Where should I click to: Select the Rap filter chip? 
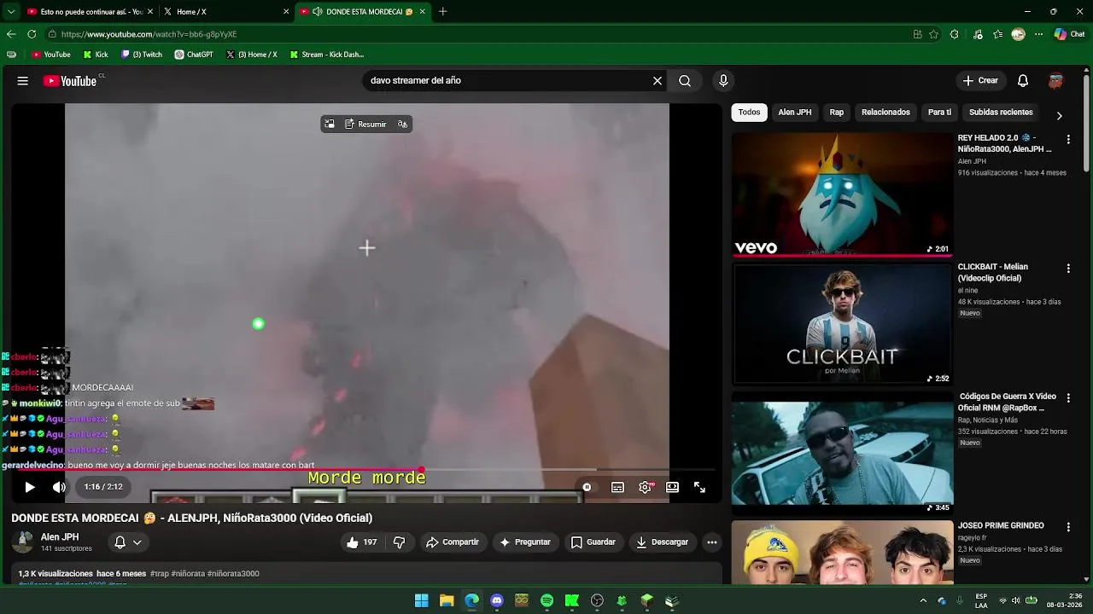(837, 113)
